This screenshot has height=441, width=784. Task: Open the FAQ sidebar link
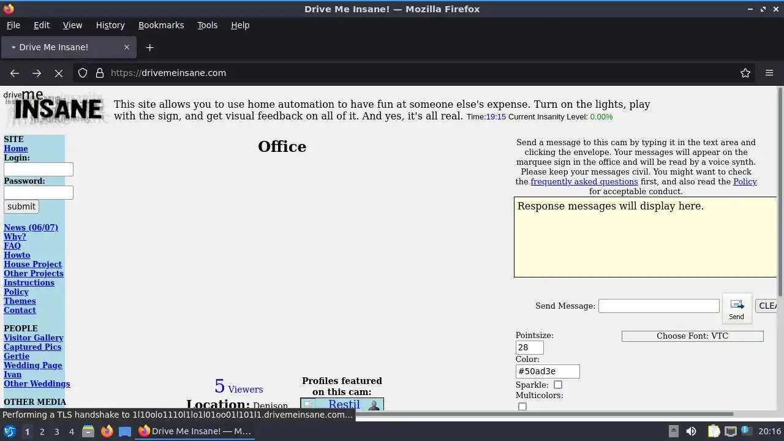(x=12, y=246)
